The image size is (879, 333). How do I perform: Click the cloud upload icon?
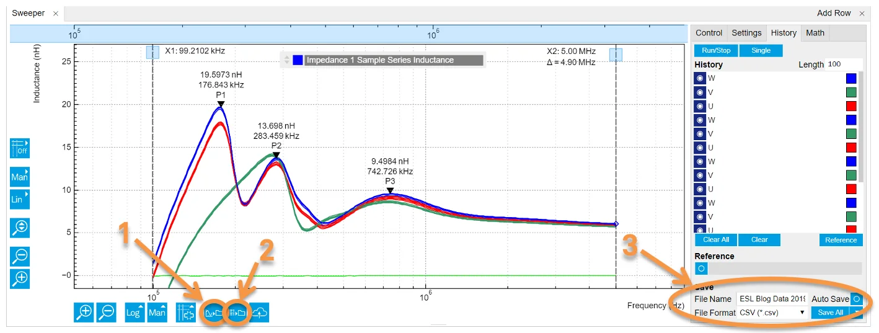(x=260, y=313)
